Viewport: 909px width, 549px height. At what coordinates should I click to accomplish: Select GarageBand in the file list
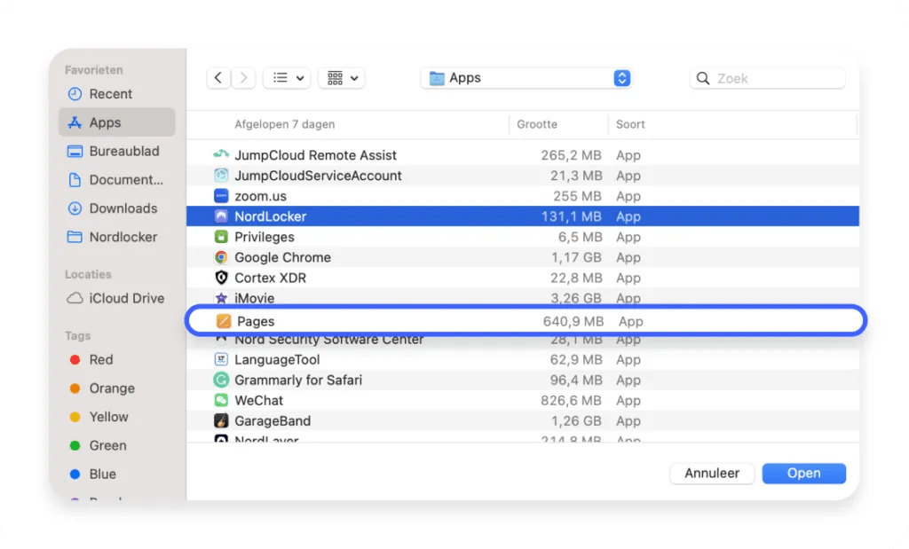[x=523, y=421]
